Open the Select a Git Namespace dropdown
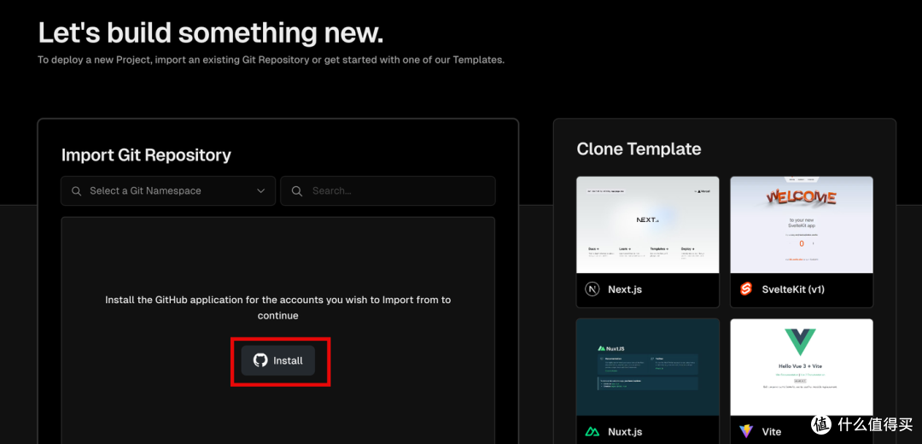 (168, 191)
